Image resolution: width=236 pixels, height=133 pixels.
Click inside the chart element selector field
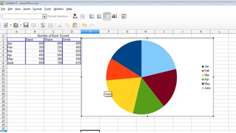coord(23,16)
